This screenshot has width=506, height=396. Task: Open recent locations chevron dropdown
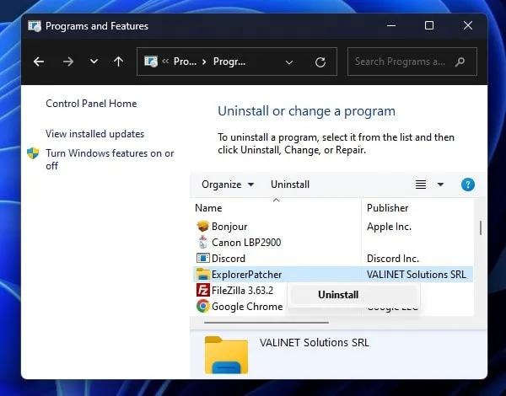(x=94, y=62)
